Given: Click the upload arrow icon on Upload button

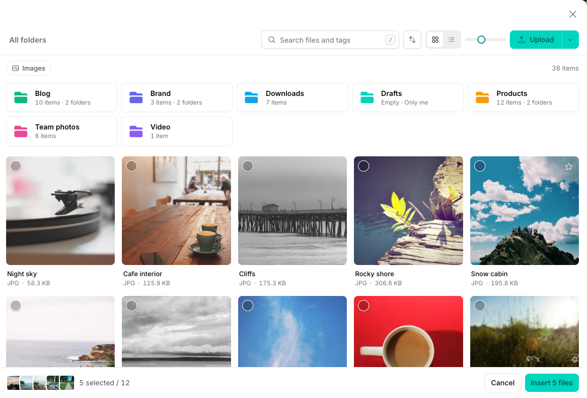Looking at the screenshot, I should (521, 40).
